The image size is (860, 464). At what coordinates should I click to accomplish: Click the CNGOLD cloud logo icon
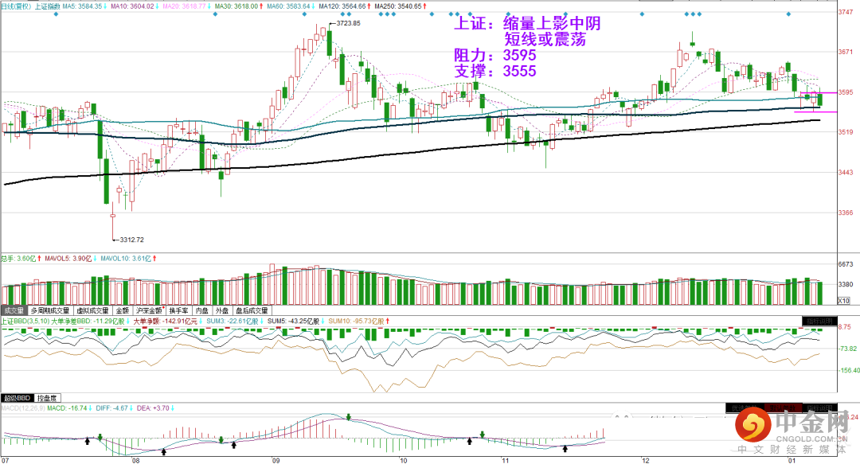[752, 426]
